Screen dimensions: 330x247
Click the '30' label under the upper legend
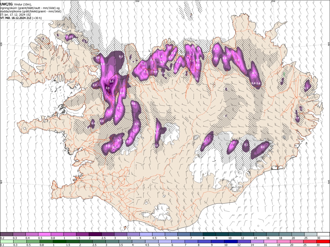(319, 238)
